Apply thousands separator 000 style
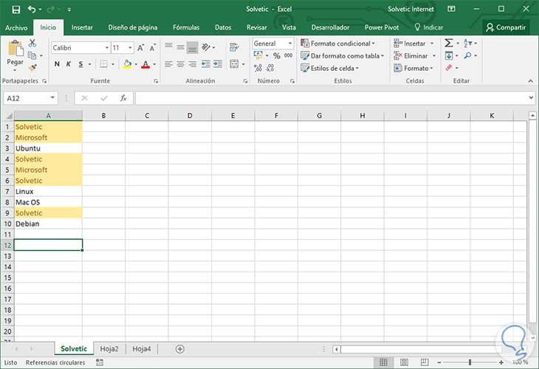The height and width of the screenshot is (369, 539). (289, 55)
